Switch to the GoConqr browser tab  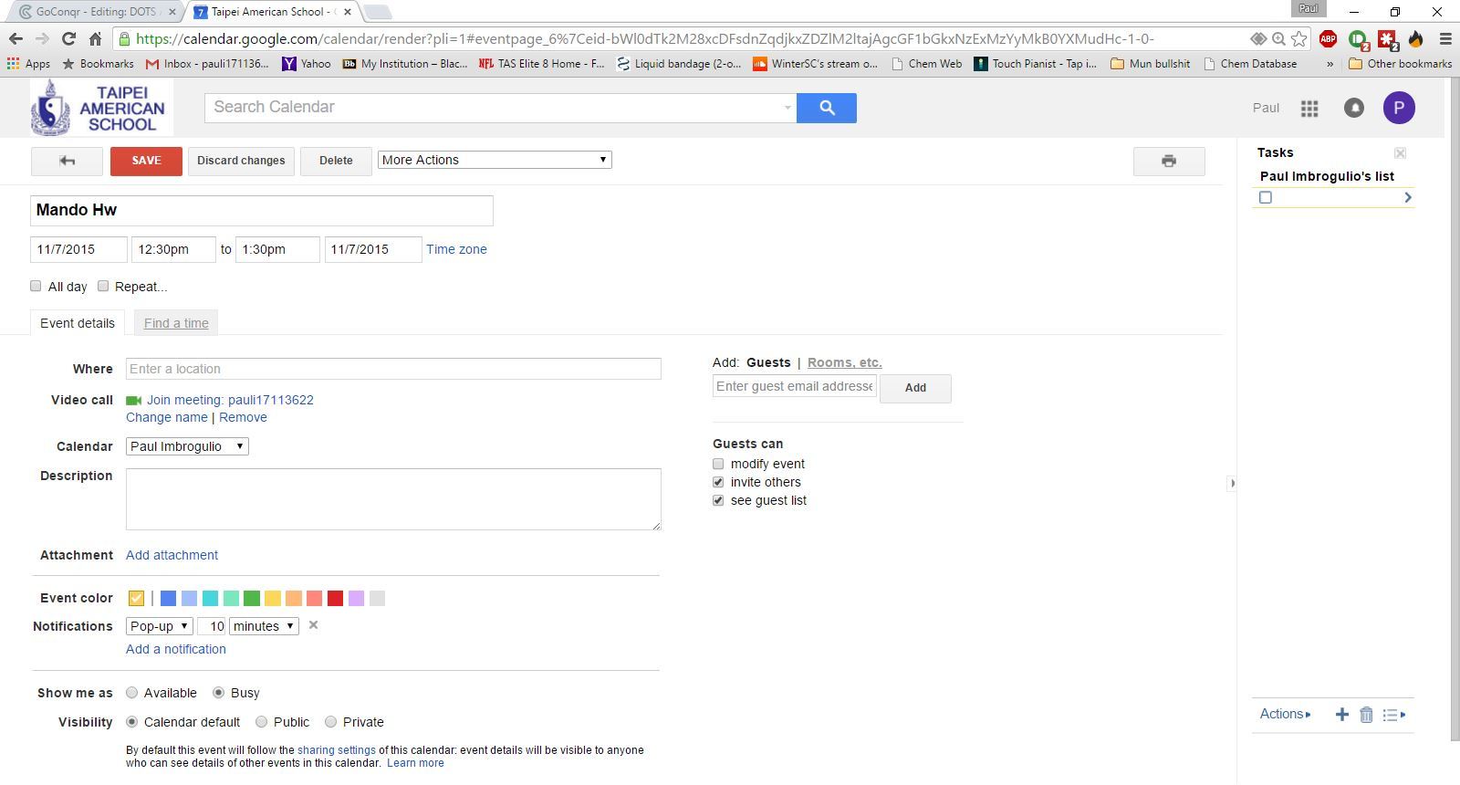[96, 12]
